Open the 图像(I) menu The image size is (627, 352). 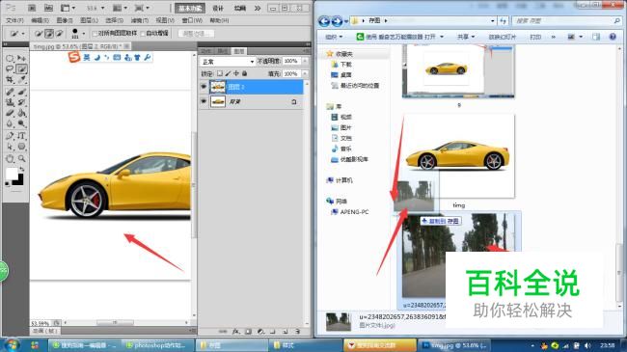[x=65, y=20]
